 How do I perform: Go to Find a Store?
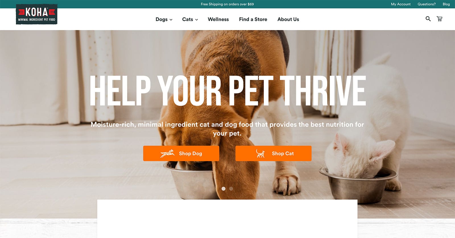click(x=253, y=19)
